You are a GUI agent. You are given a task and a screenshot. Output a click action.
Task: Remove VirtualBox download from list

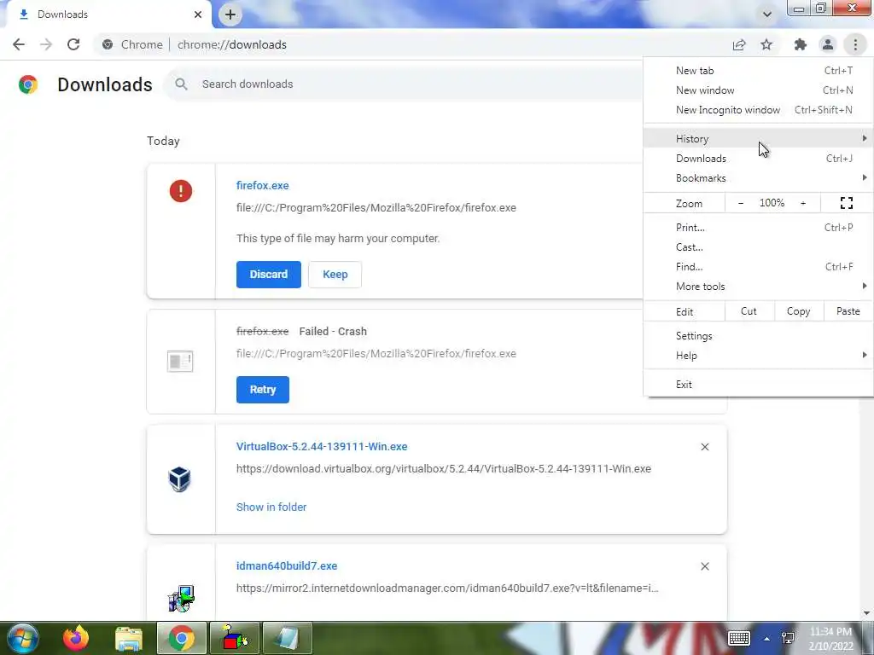pos(704,447)
